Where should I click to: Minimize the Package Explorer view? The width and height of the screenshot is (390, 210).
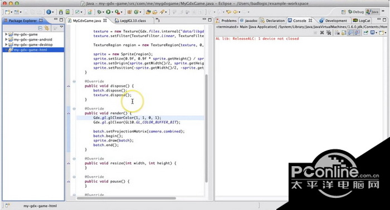tap(56, 19)
